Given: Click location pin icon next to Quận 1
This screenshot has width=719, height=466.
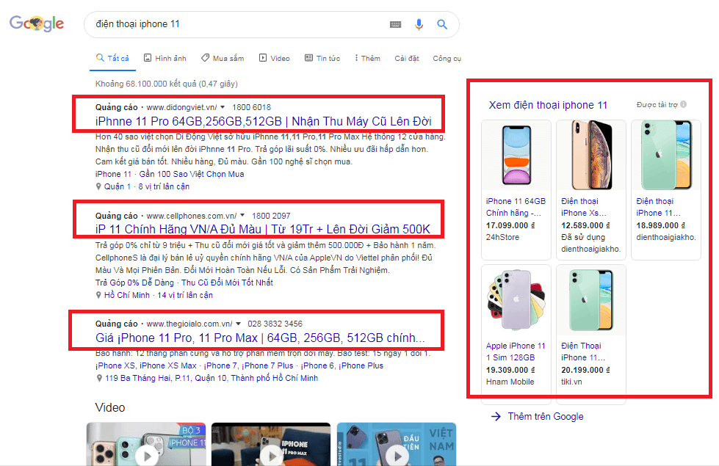Looking at the screenshot, I should click(x=98, y=186).
